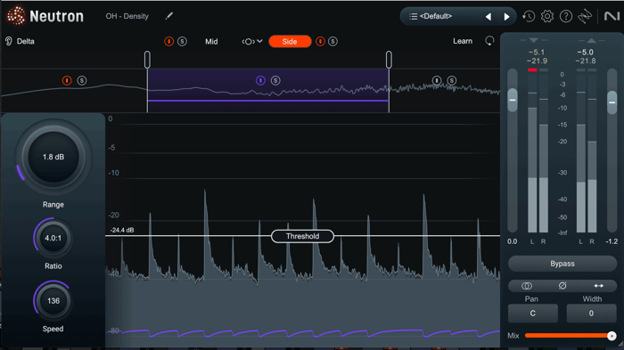
Task: Toggle the Delta listen ear icon
Action: pos(8,41)
